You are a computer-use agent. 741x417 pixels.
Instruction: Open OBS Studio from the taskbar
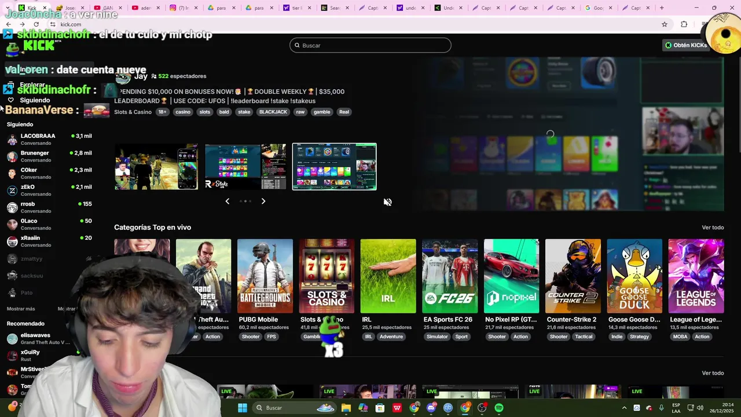point(482,408)
